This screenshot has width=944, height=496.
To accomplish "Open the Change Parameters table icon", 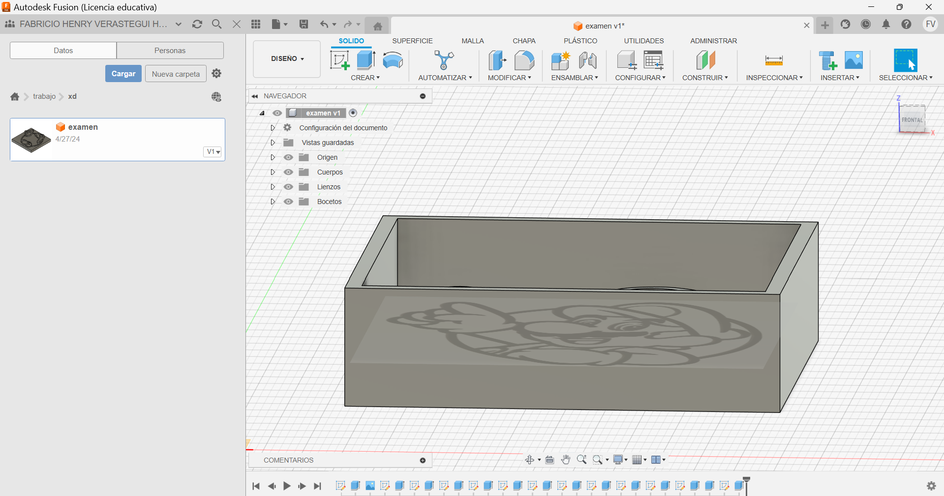I will click(x=653, y=60).
